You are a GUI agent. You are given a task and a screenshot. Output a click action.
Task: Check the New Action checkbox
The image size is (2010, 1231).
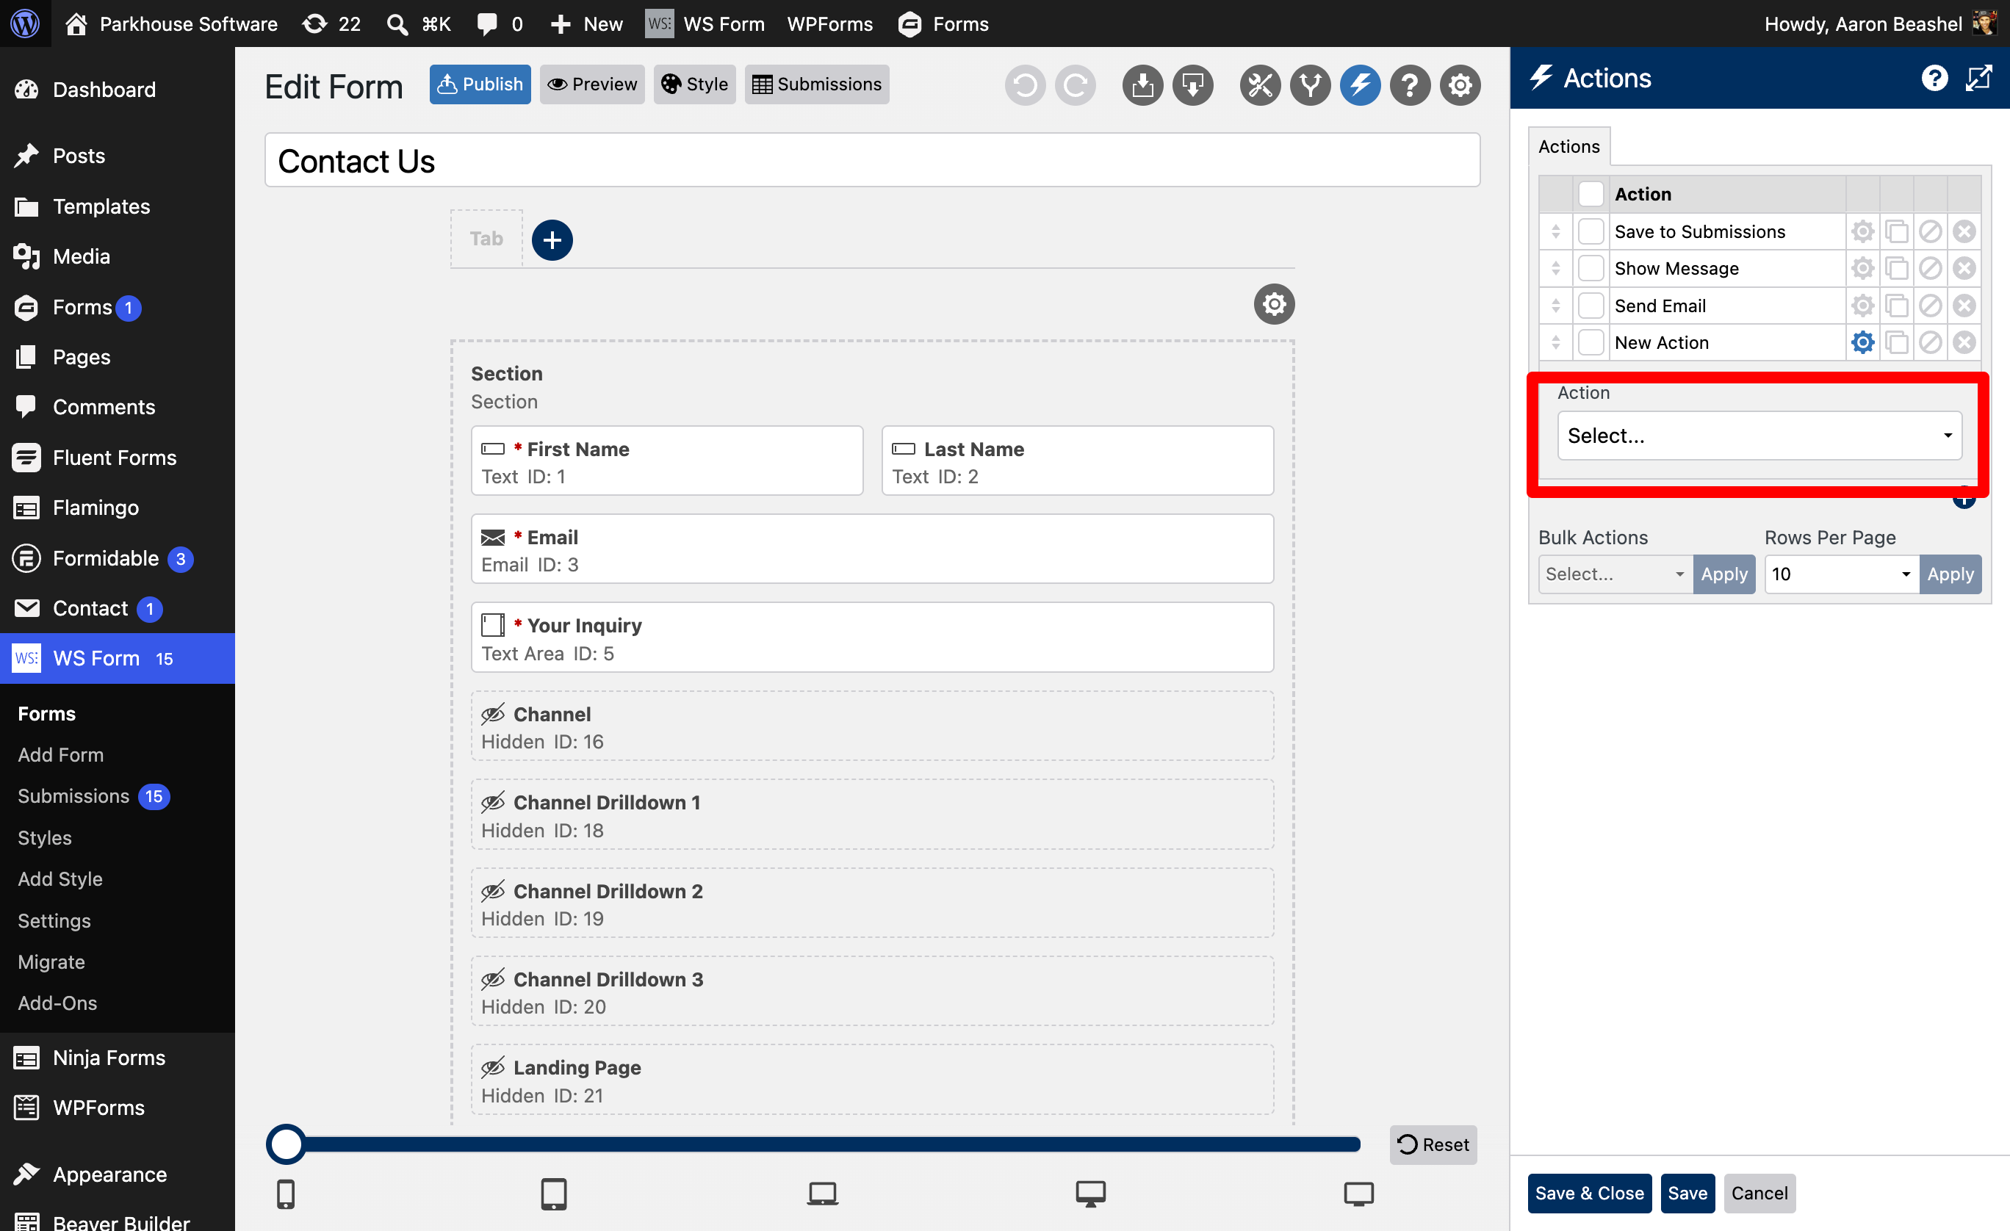(1591, 342)
